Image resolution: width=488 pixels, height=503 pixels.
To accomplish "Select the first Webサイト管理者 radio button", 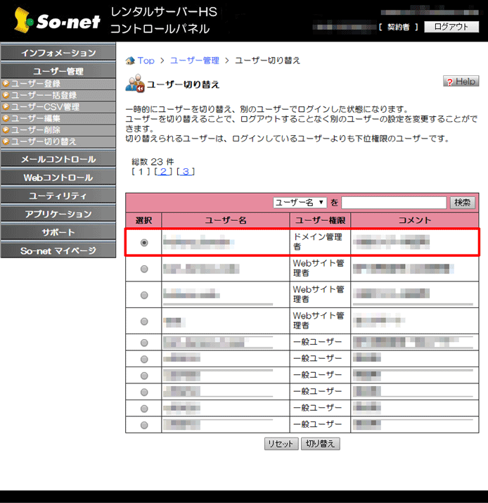I will (x=144, y=269).
